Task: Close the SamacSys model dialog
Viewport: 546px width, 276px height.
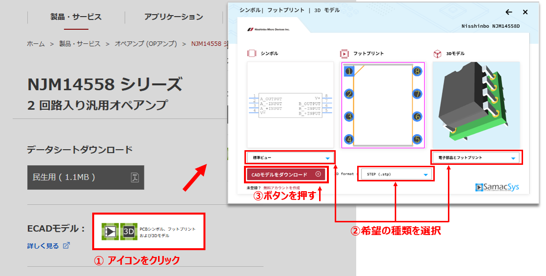Action: point(525,12)
